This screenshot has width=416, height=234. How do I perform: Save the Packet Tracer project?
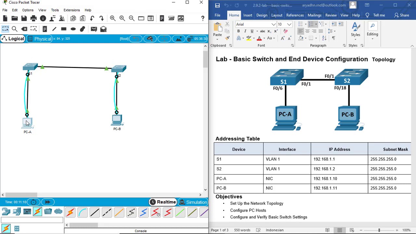coord(24,19)
